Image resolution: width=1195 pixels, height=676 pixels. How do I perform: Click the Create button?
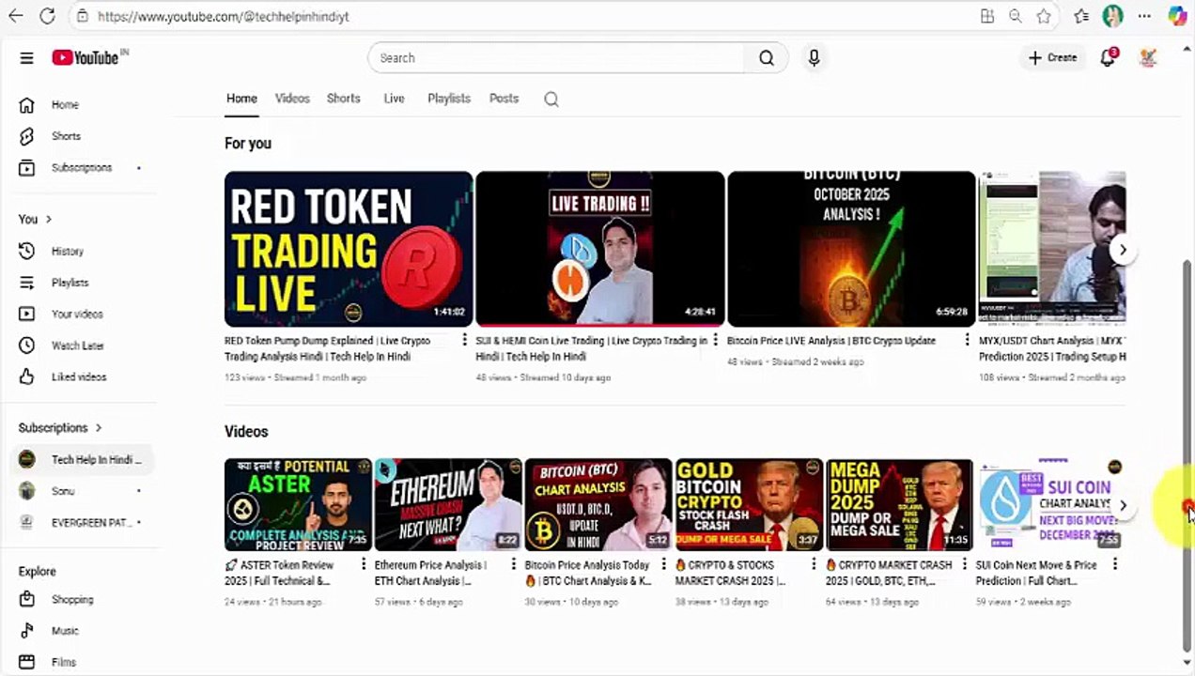coord(1052,58)
